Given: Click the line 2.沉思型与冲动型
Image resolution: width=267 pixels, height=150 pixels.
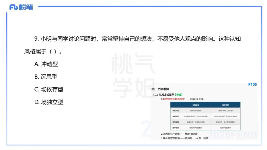Looking at the screenshot, I should [179, 134].
